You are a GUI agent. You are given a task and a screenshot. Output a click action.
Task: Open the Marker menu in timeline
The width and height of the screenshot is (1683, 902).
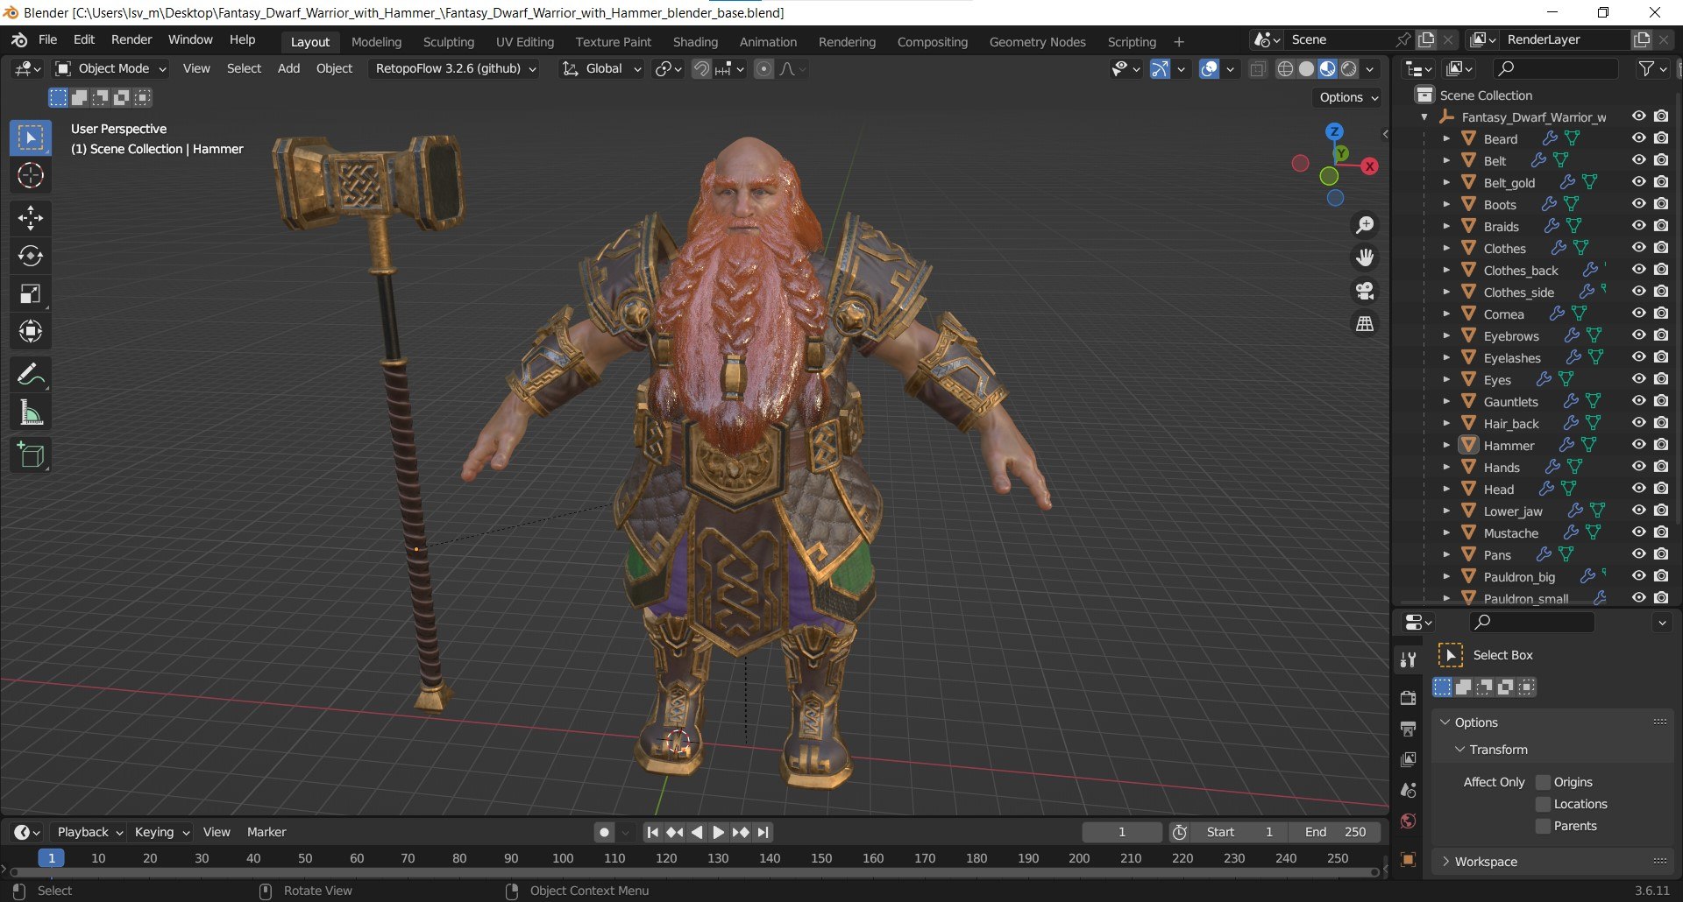pos(266,832)
